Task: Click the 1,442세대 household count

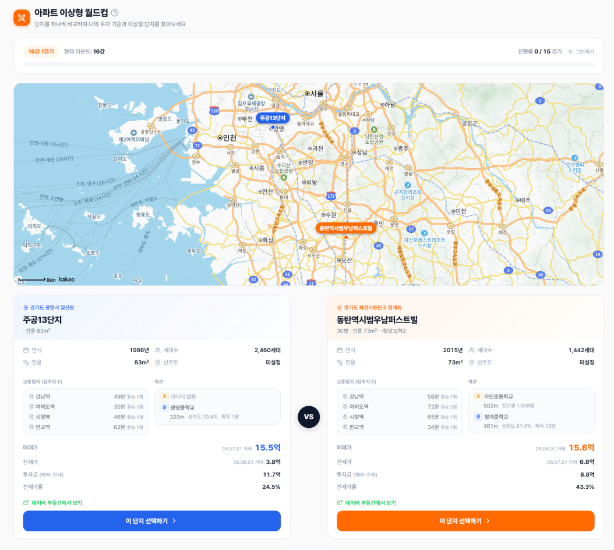Action: click(x=581, y=350)
